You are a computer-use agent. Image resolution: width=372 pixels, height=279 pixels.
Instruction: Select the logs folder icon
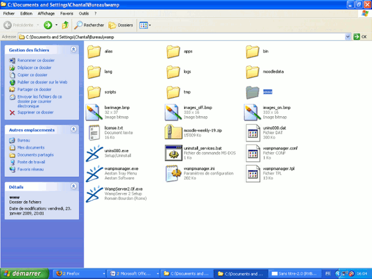click(x=173, y=72)
